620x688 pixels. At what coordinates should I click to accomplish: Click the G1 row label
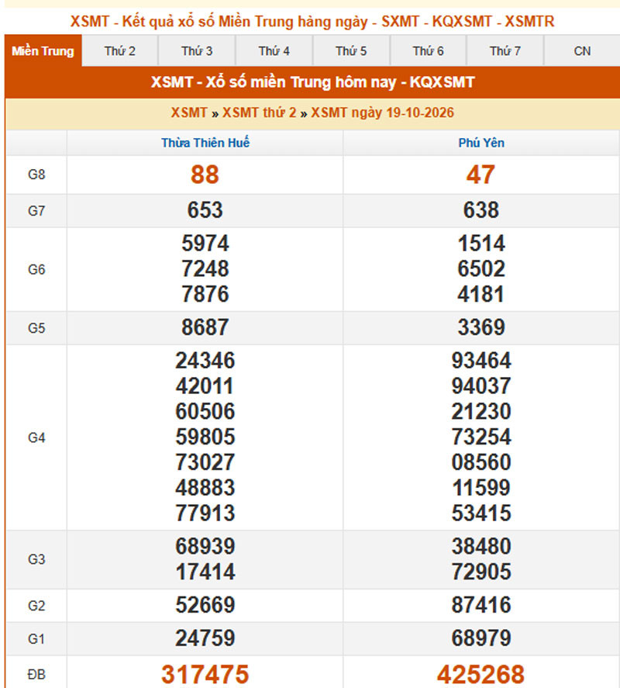click(x=36, y=639)
